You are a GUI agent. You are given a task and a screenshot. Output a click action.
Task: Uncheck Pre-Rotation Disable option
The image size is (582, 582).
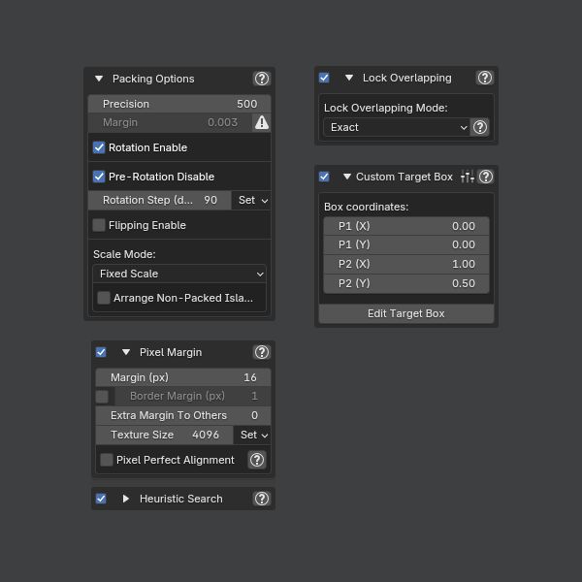click(99, 177)
